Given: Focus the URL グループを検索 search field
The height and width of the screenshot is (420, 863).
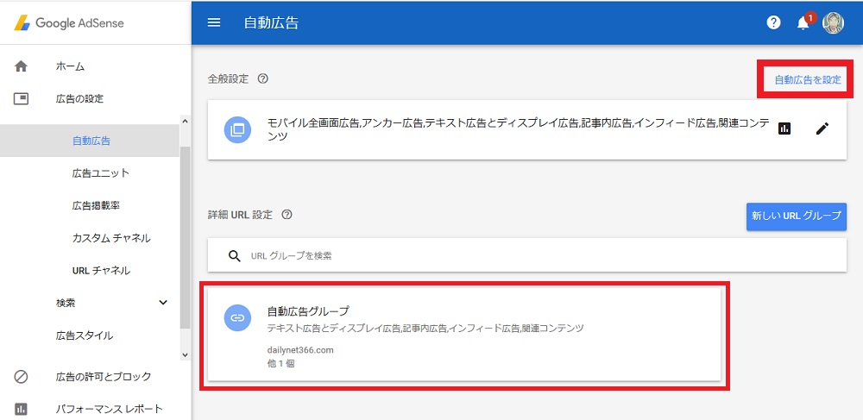Looking at the screenshot, I should point(526,255).
